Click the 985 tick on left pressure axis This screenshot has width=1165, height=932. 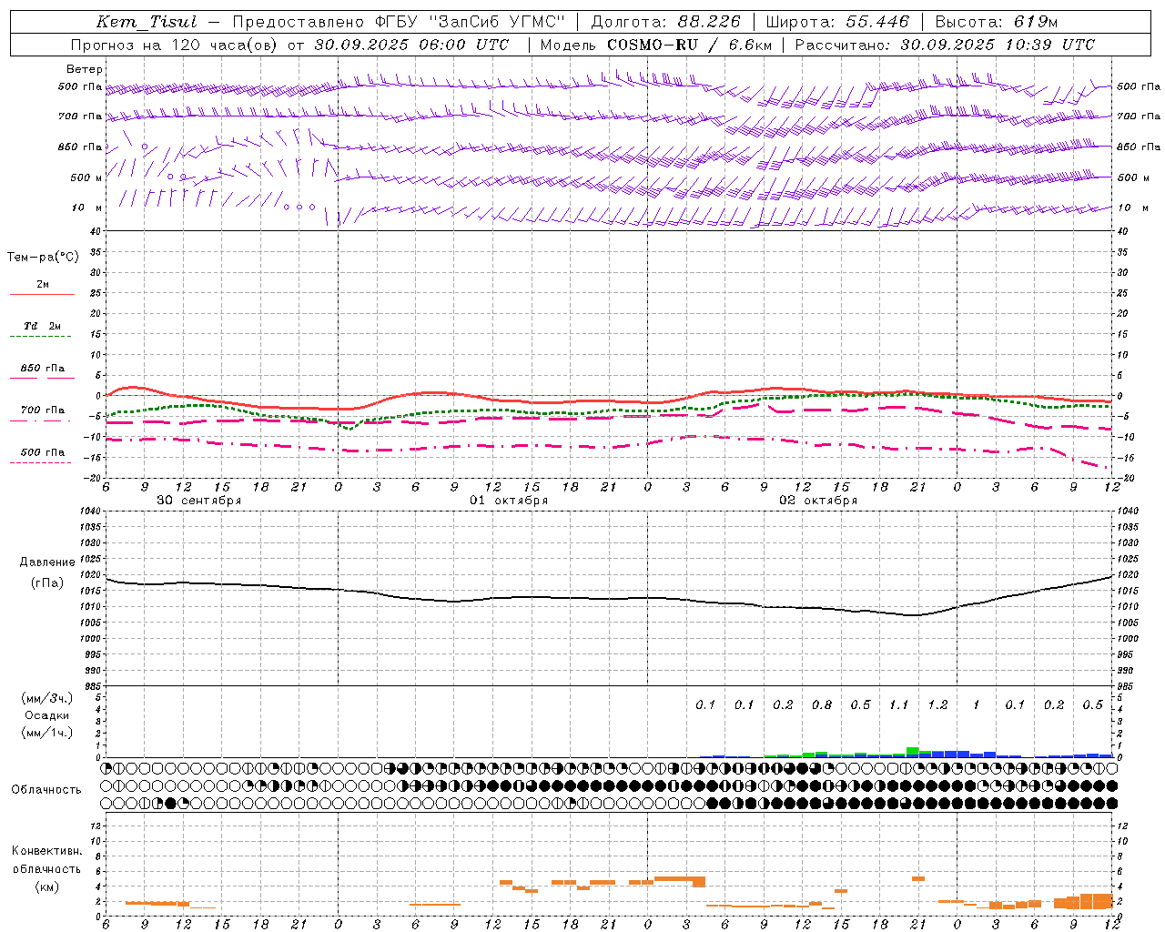pos(93,686)
